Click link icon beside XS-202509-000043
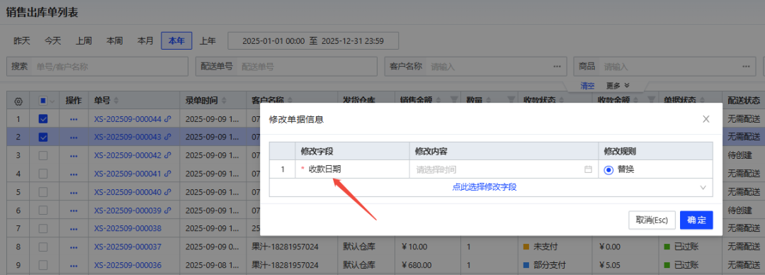Screen dimensions: 765x275 click(x=168, y=137)
